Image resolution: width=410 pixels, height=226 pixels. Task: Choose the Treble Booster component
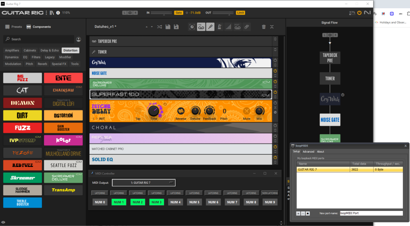coord(23,203)
